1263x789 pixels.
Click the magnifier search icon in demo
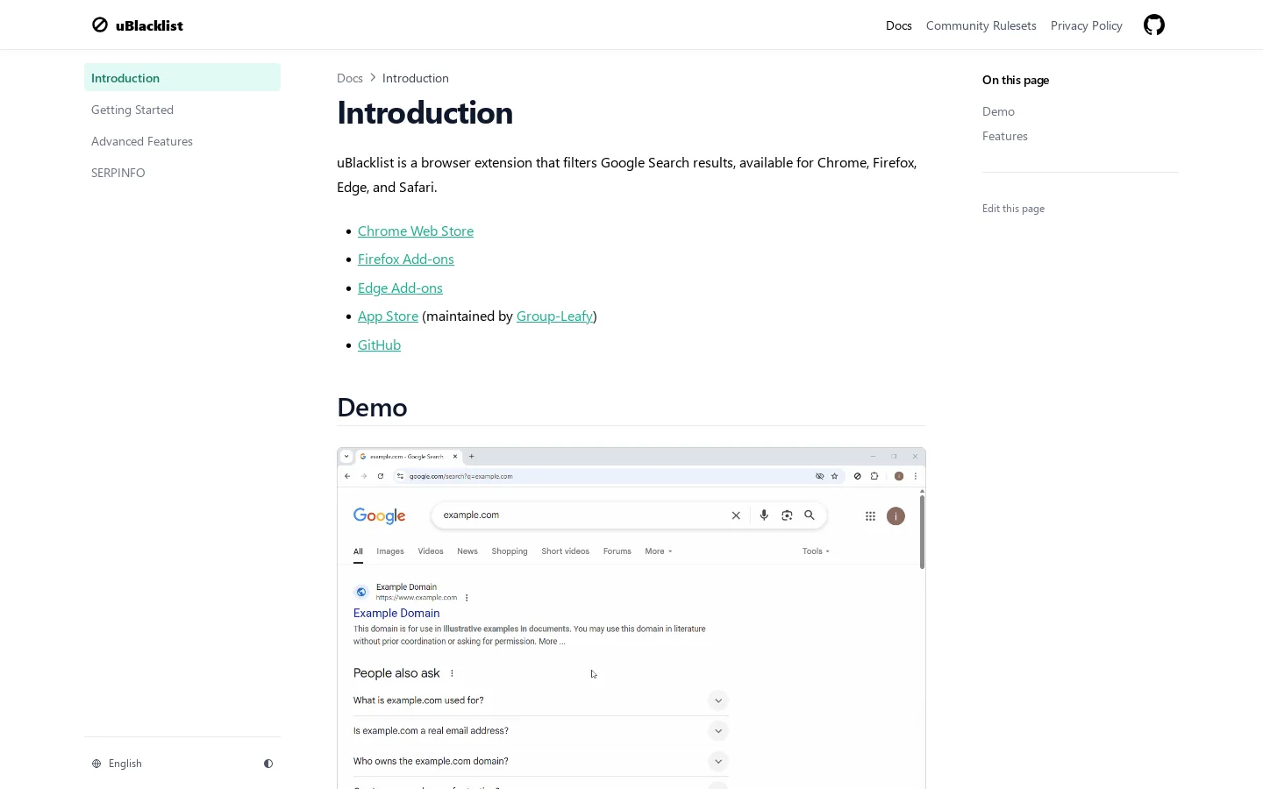[810, 515]
